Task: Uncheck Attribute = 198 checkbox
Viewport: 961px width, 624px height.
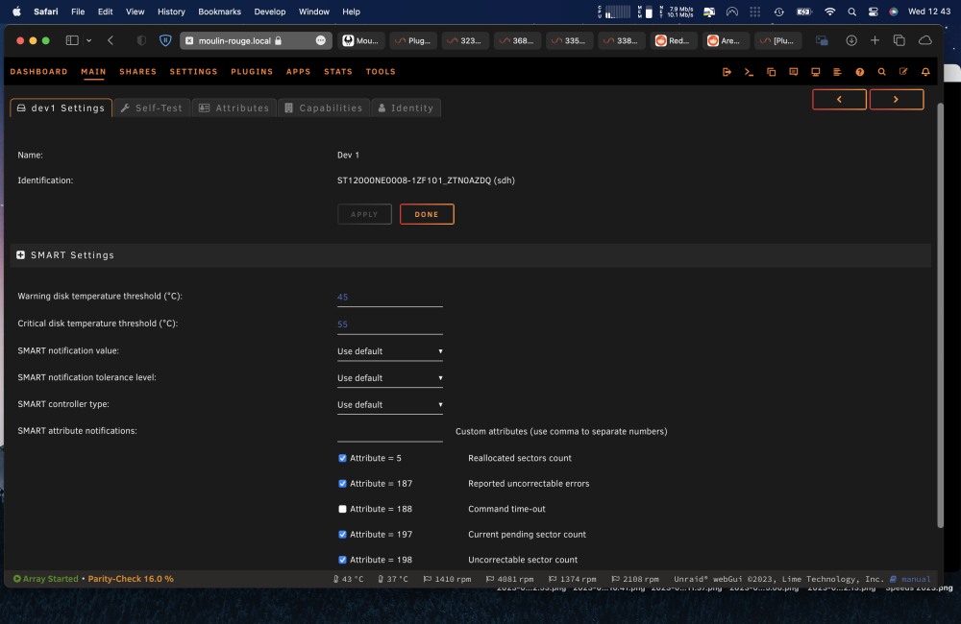Action: pos(343,560)
